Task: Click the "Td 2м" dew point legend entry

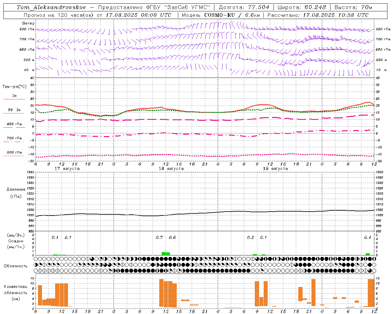Action: click(14, 110)
